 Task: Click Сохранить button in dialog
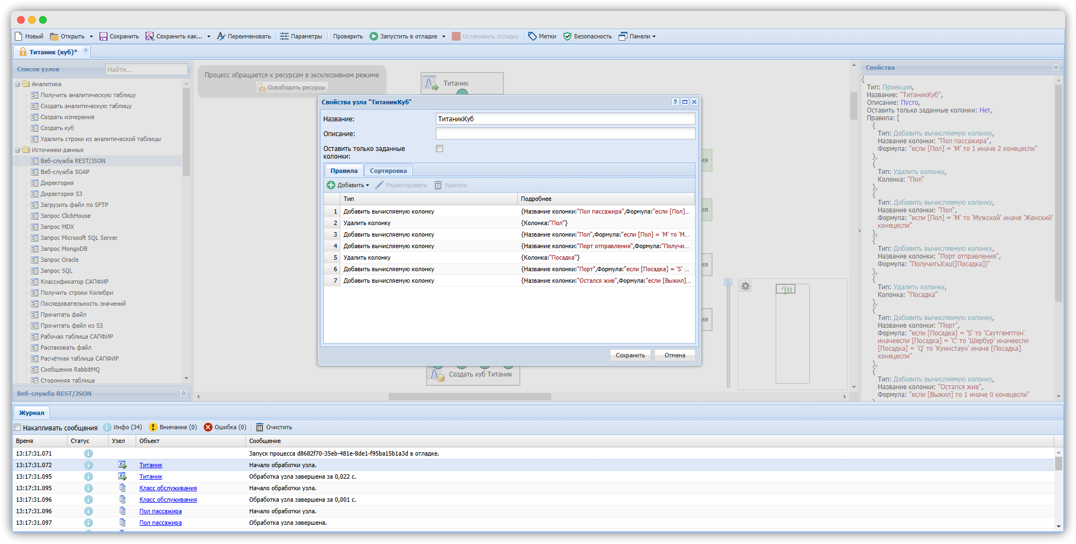coord(630,355)
